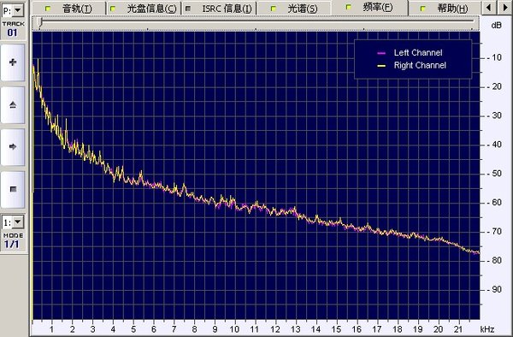Image resolution: width=513 pixels, height=337 pixels.
Task: Click the dB axis label
Action: point(496,25)
